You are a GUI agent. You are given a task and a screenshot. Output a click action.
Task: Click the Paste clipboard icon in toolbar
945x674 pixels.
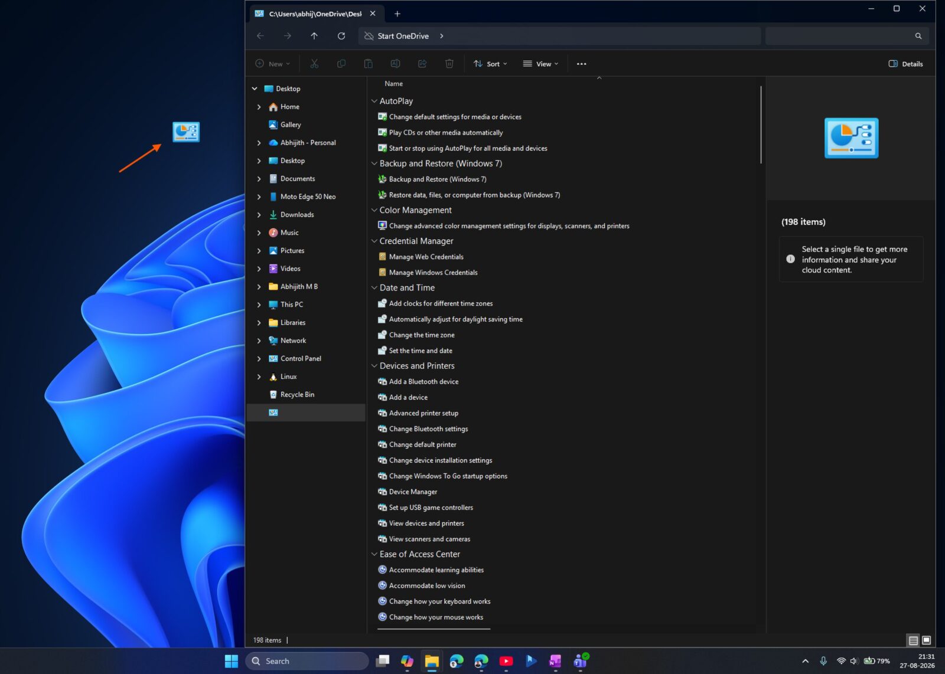pyautogui.click(x=368, y=64)
